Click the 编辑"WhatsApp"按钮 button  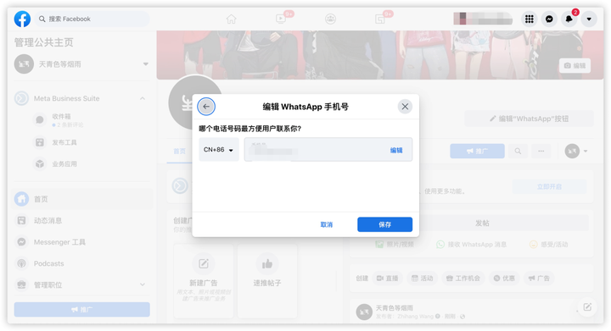point(530,119)
